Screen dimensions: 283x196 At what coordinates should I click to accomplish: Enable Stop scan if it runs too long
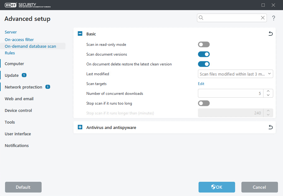(204, 103)
